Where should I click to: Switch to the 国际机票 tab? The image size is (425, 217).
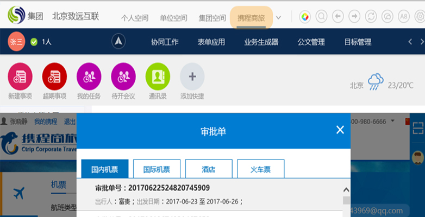(x=157, y=169)
